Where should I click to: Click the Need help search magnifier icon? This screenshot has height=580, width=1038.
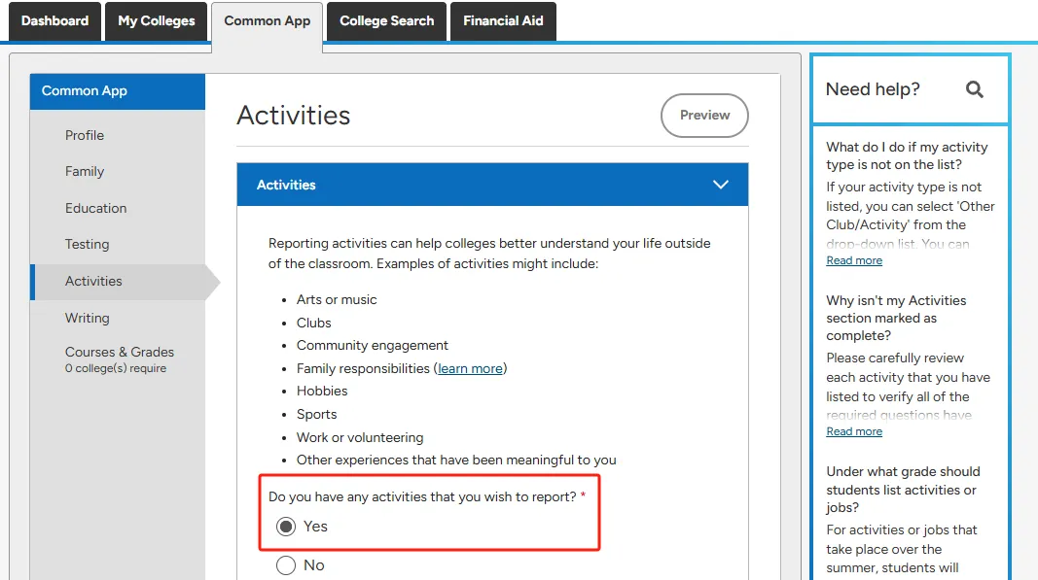(x=974, y=89)
